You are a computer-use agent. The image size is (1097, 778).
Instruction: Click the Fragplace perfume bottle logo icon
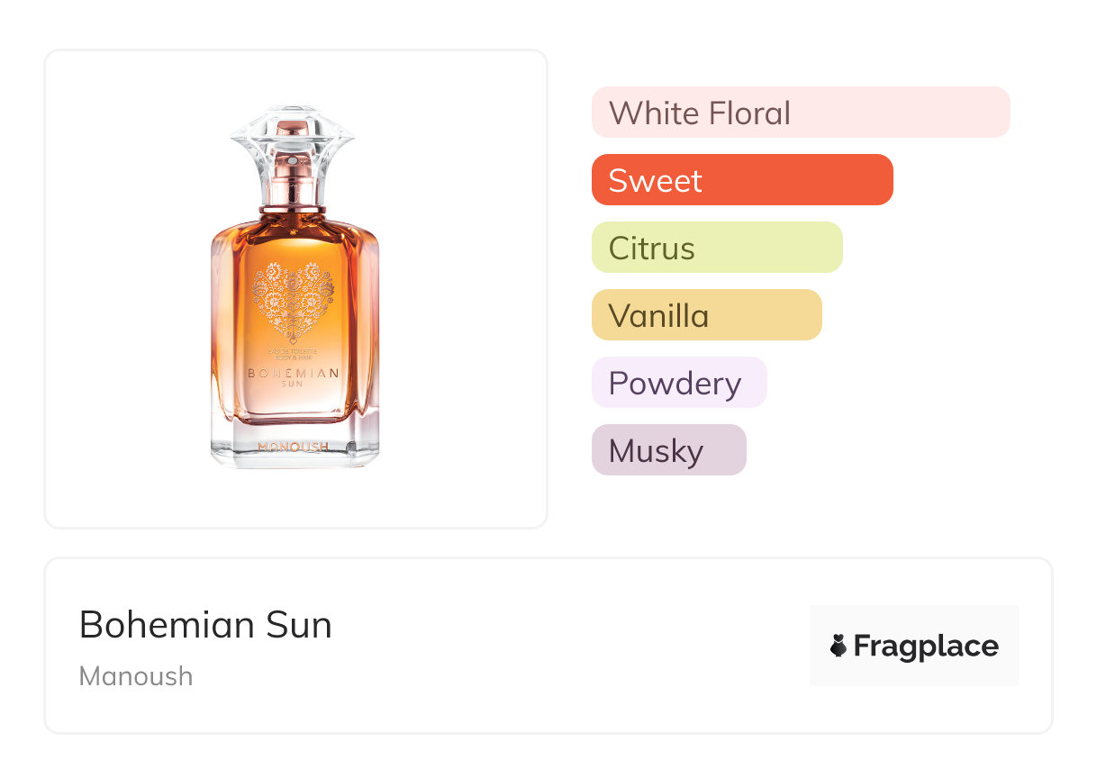click(x=839, y=646)
